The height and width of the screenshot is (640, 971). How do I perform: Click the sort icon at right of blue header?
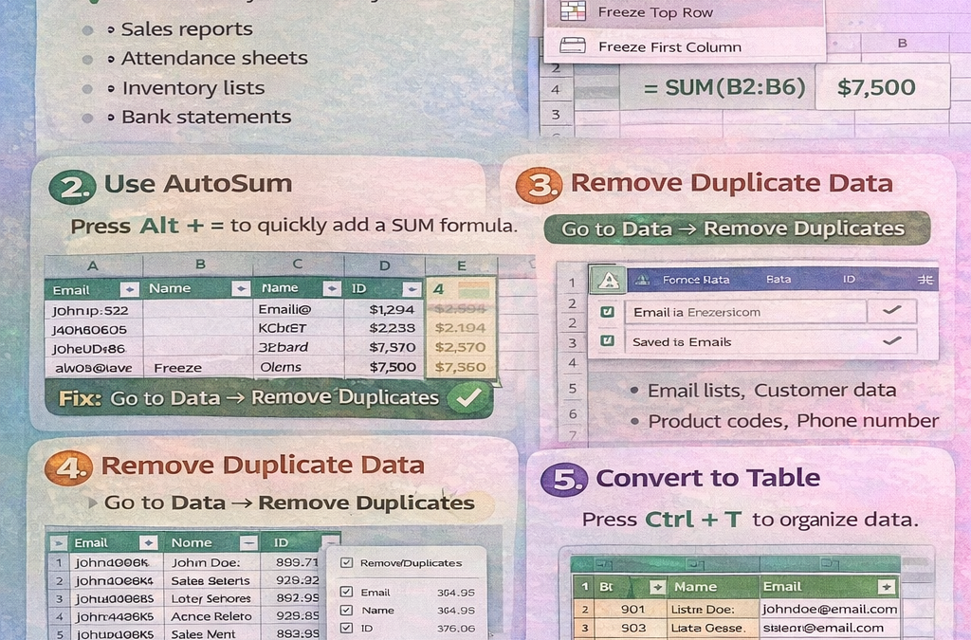[925, 279]
